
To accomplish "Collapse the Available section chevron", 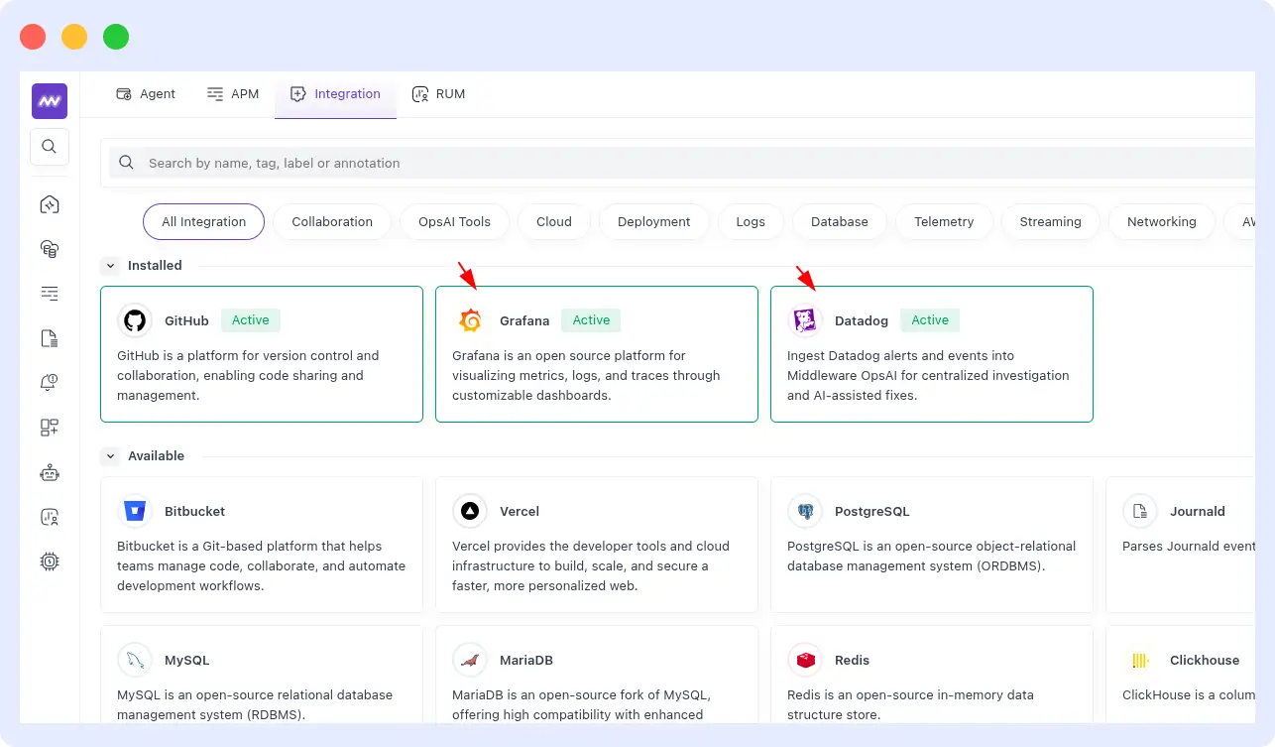I will tap(110, 456).
